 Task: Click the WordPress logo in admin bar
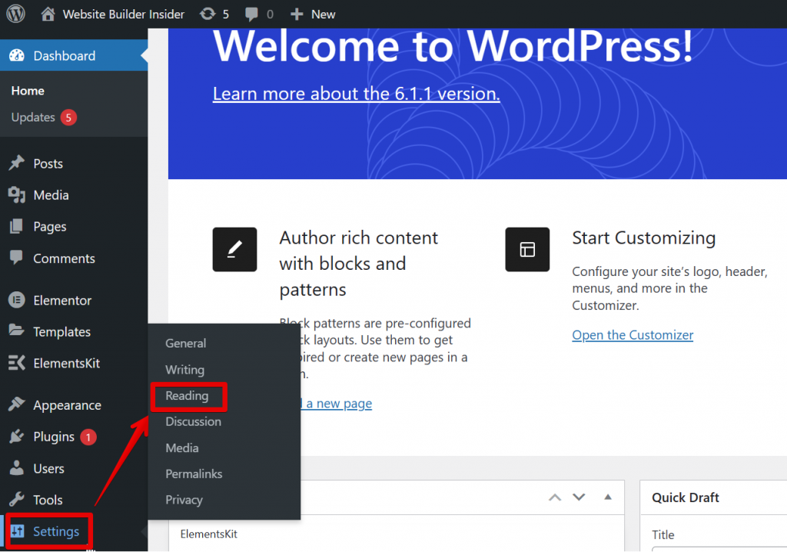pos(15,14)
